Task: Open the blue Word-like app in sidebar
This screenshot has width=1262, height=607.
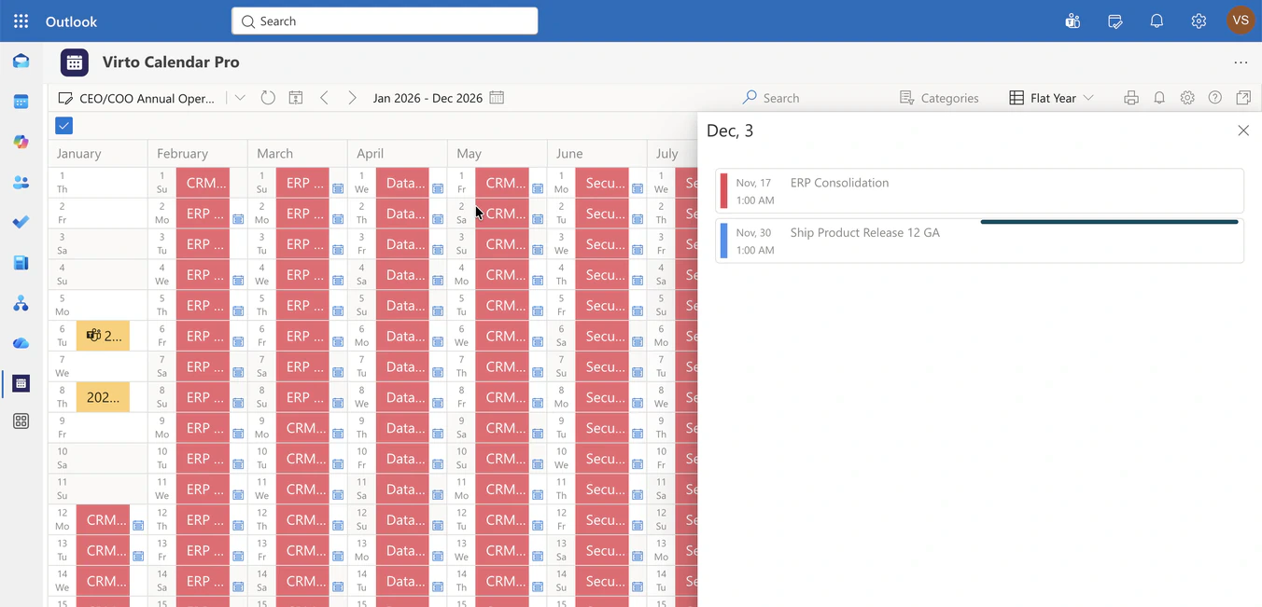Action: [21, 263]
